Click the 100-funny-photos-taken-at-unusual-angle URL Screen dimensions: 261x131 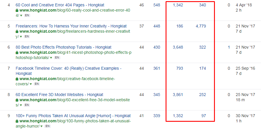click(x=73, y=123)
